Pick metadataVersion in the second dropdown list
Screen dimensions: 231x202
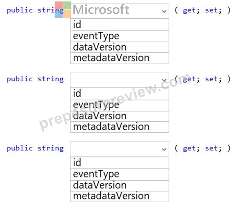tap(120, 127)
